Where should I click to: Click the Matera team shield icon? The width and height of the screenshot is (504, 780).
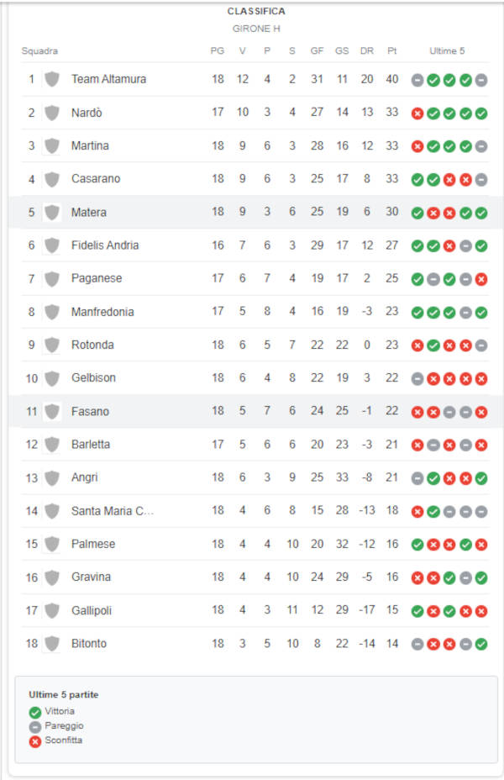(x=52, y=213)
